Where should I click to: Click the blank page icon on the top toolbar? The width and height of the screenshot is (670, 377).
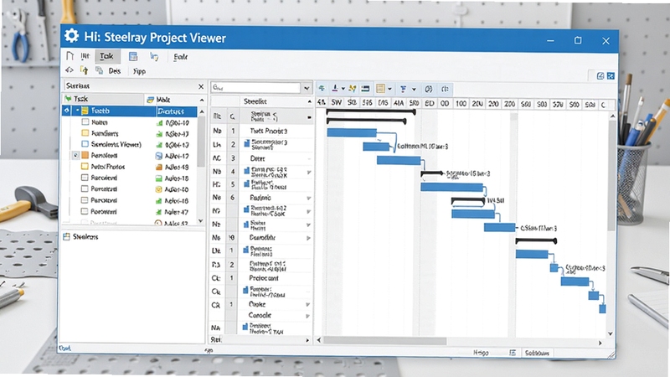coord(70,56)
